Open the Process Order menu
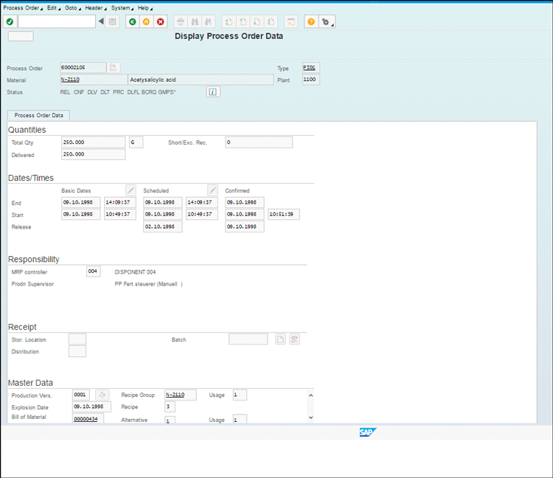 coord(21,7)
